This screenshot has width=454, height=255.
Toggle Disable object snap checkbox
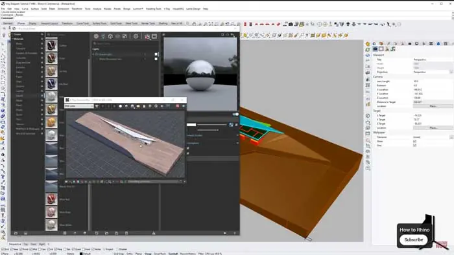tap(118, 249)
